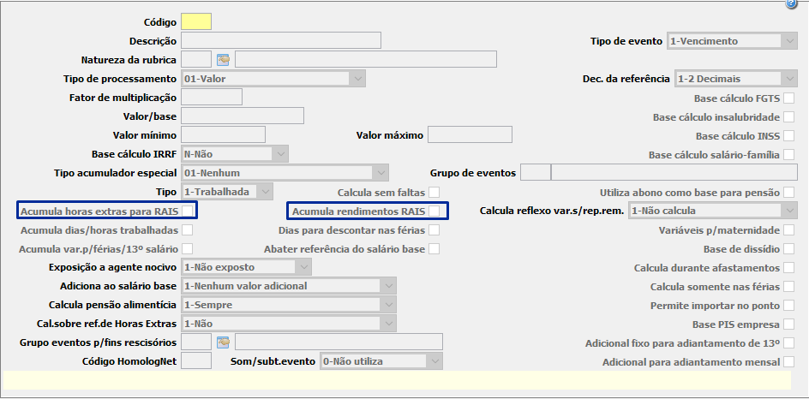Enable Base PIS empresa checkbox
This screenshot has width=809, height=399.
coord(789,325)
